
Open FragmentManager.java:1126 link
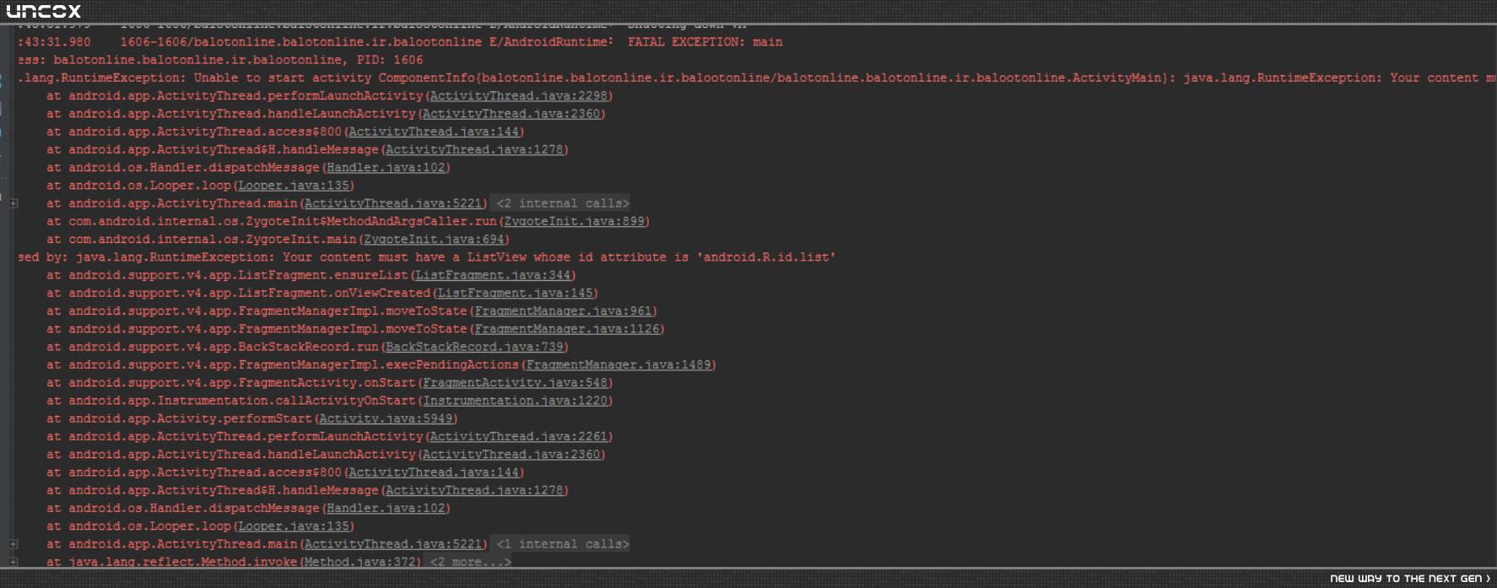[x=566, y=329]
